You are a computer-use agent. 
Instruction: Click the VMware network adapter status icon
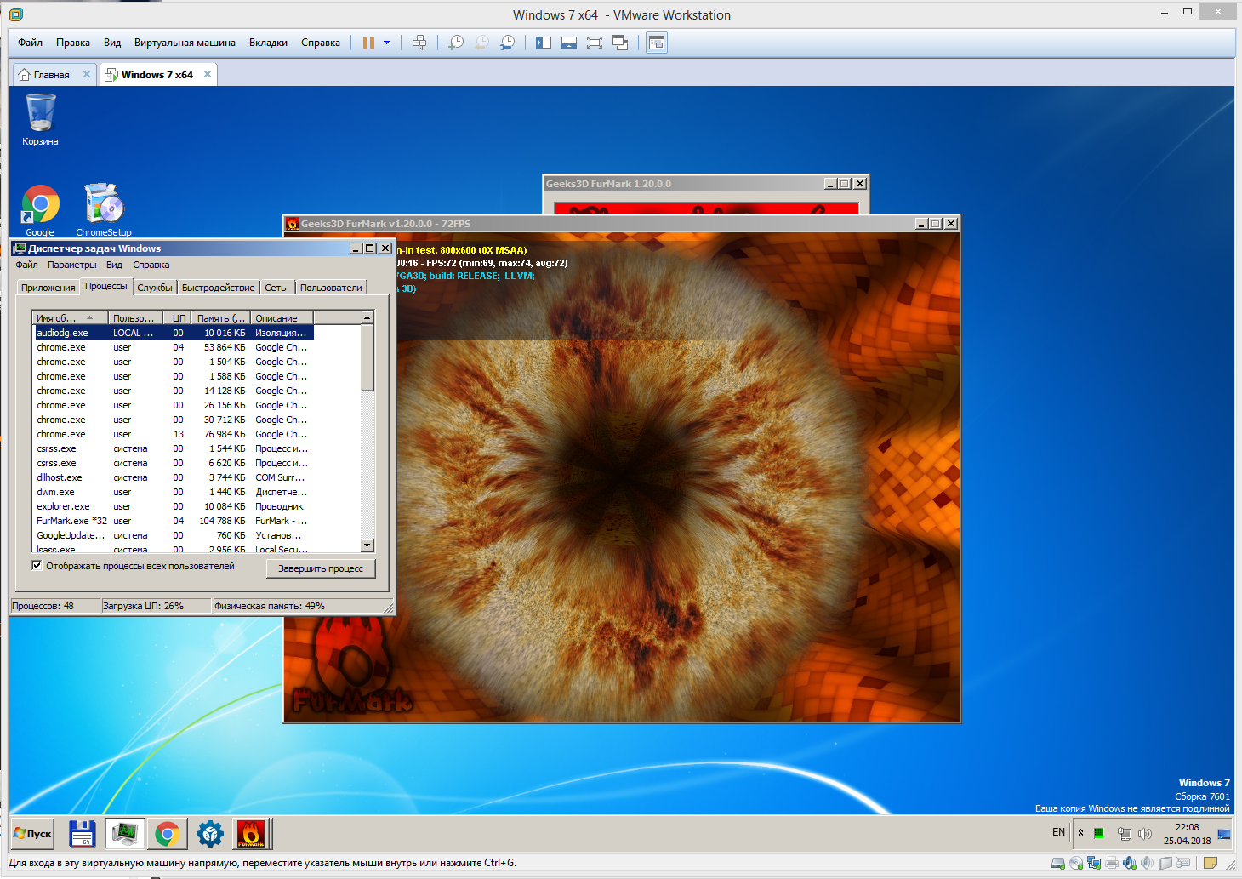1094,863
